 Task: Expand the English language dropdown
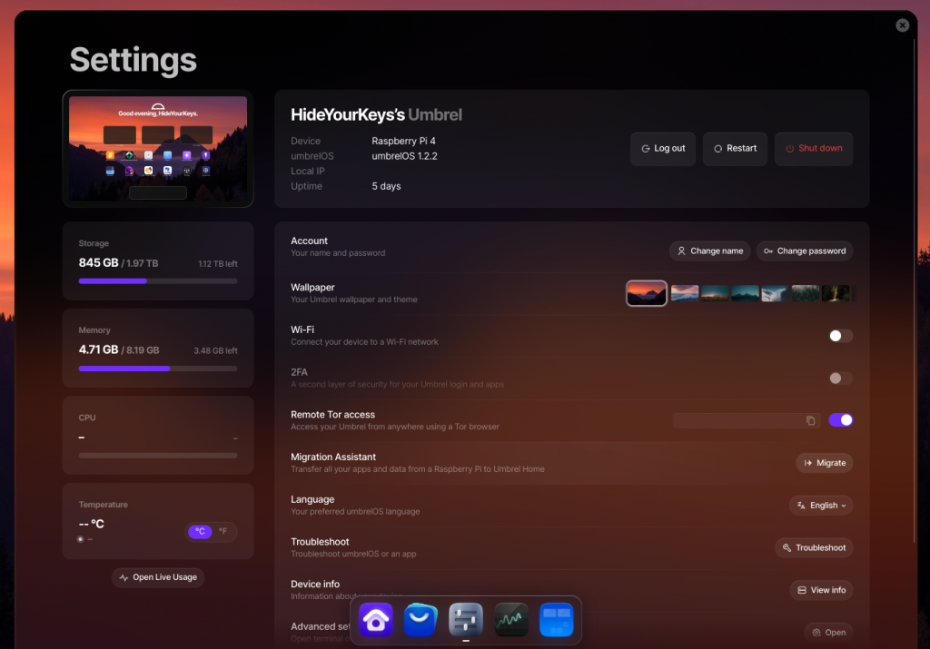tap(821, 506)
